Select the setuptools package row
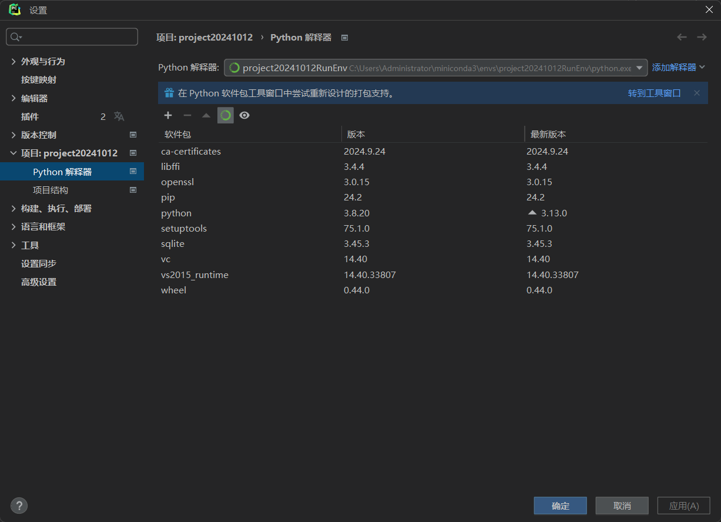The height and width of the screenshot is (522, 721). (x=433, y=228)
